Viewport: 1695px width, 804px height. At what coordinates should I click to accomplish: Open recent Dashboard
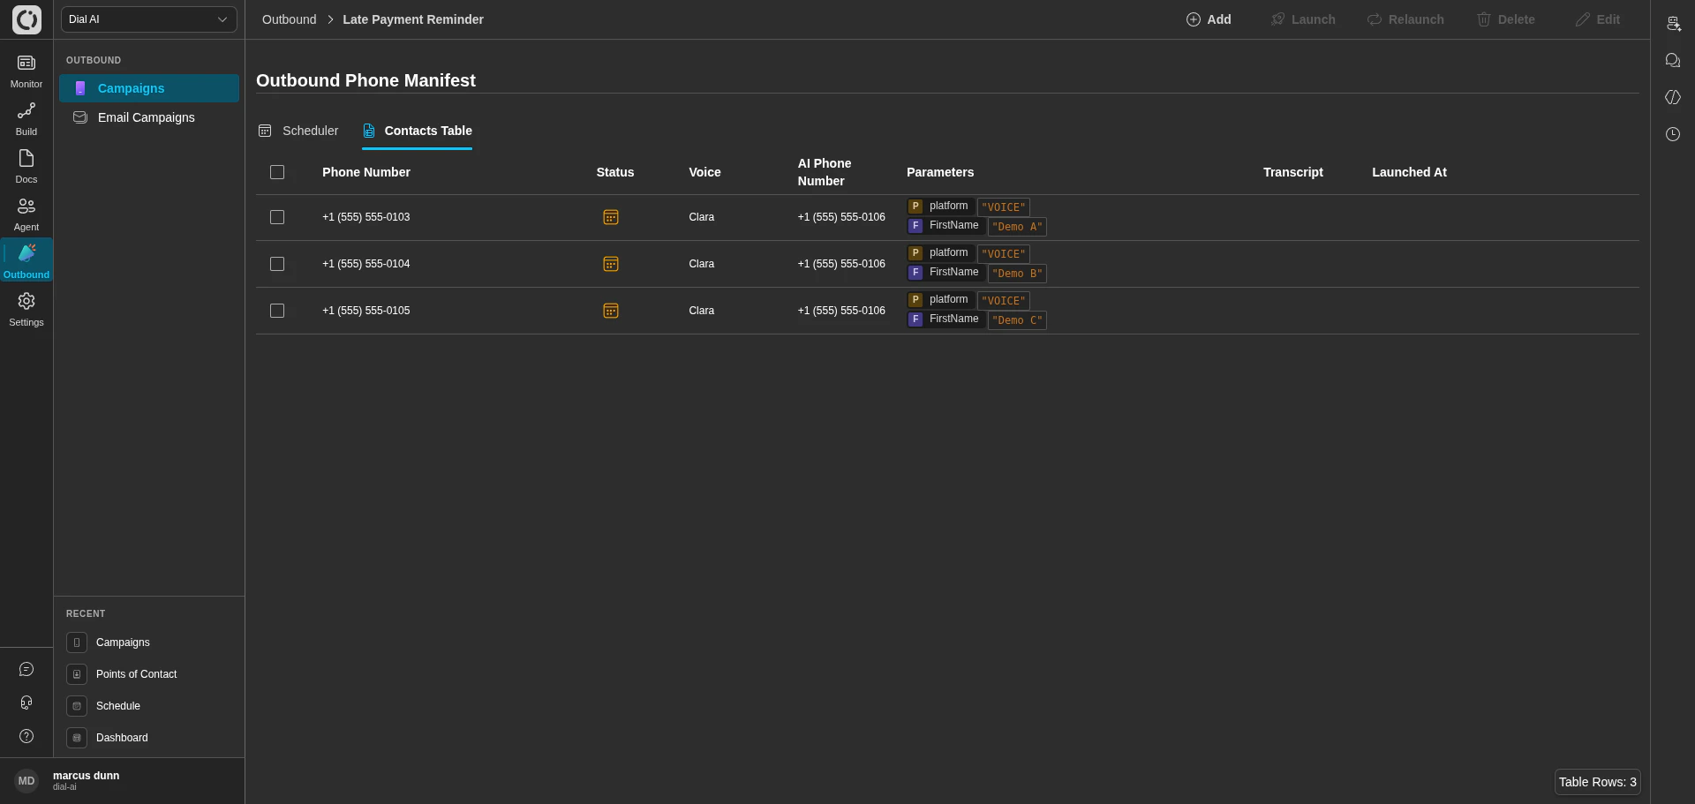122,738
